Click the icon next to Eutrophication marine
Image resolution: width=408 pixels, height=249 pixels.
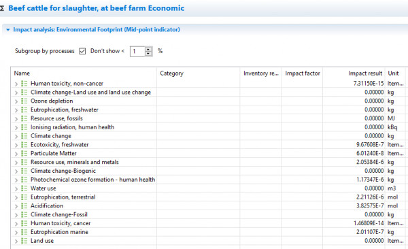[x=24, y=232]
